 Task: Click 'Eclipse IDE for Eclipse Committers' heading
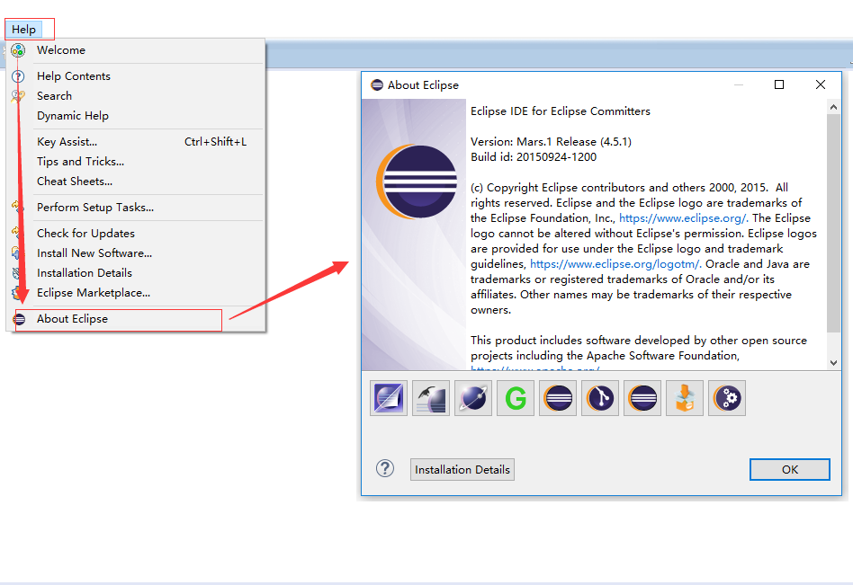tap(561, 111)
